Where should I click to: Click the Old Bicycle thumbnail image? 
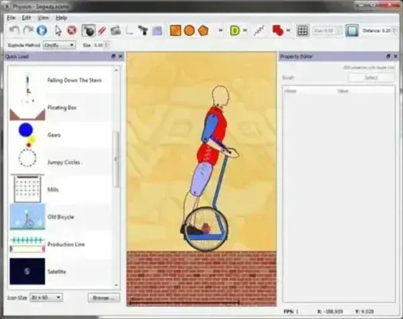28,217
